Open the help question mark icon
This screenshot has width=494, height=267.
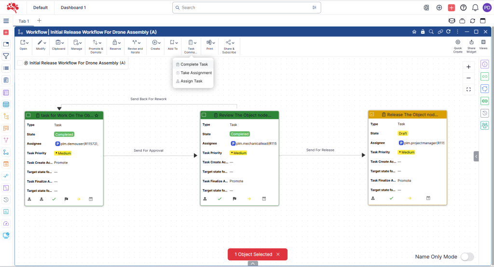(x=464, y=8)
